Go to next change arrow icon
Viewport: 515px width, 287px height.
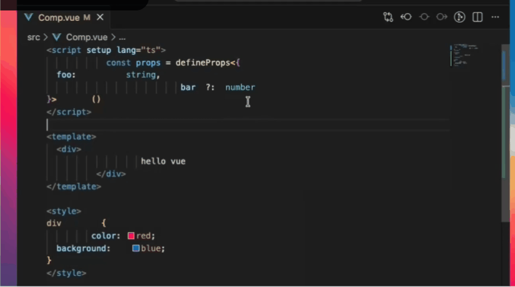[x=442, y=17]
